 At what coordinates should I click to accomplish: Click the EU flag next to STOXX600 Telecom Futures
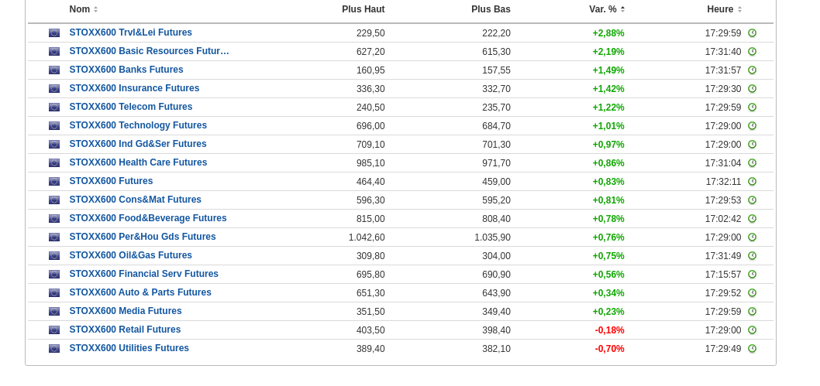click(54, 108)
